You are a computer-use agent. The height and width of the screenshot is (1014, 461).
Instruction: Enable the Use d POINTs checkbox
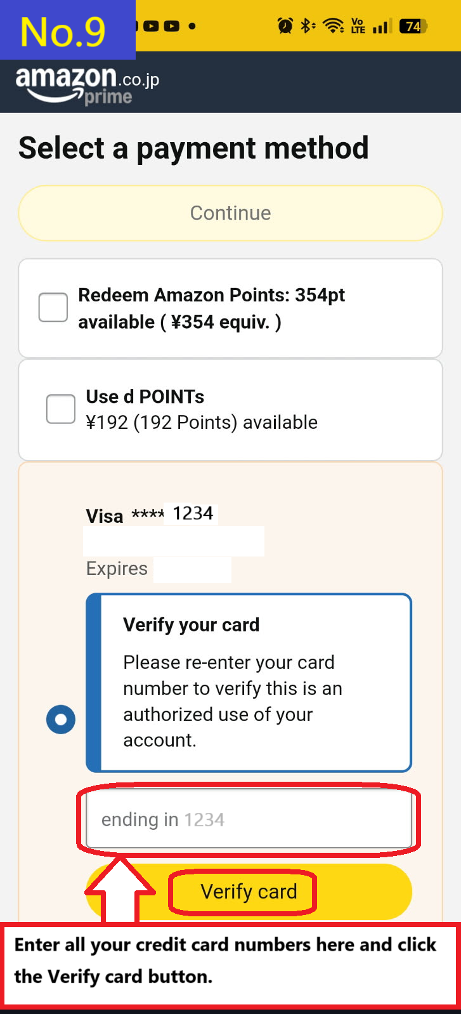(60, 409)
